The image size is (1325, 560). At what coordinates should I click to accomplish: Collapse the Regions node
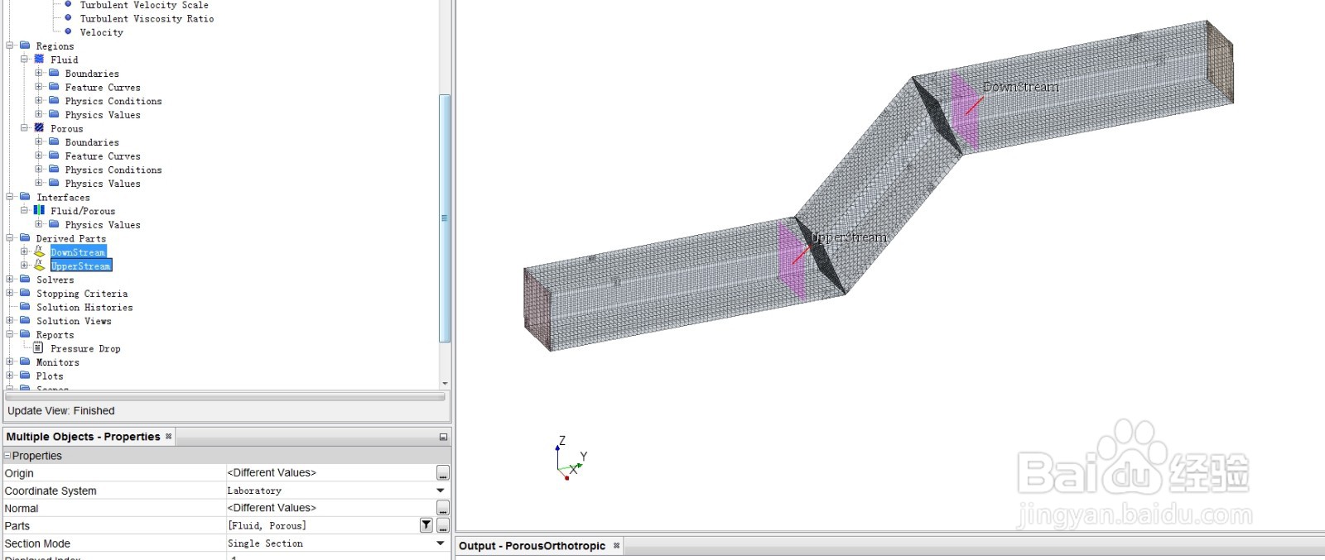pyautogui.click(x=10, y=45)
